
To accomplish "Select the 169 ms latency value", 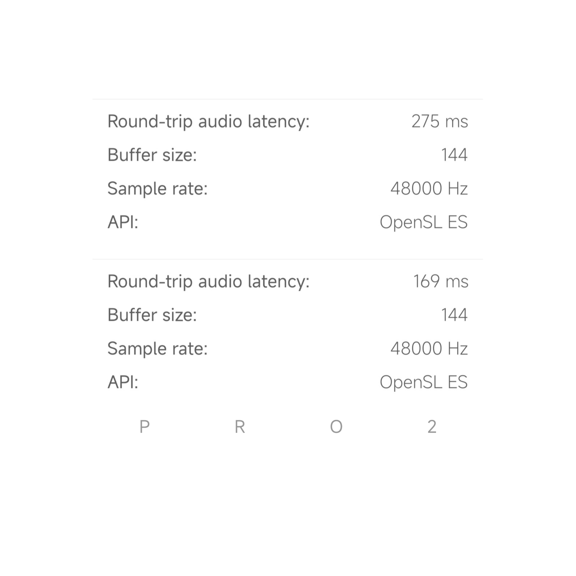I will tap(441, 282).
